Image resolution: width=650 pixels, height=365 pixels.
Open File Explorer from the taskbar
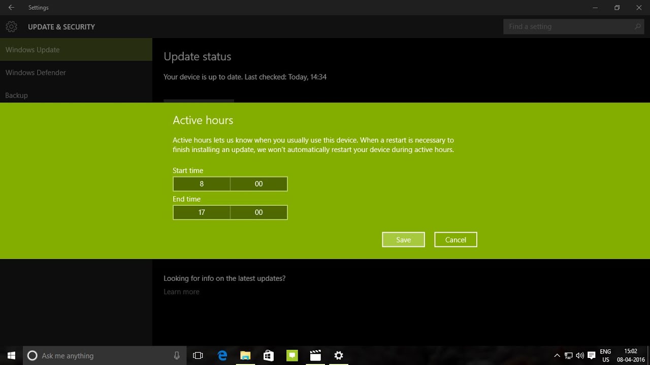point(245,355)
